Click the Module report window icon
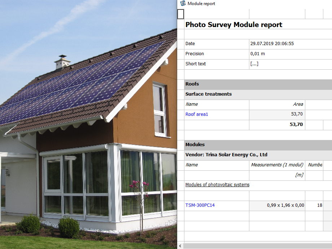The image size is (332, 249). 183,4
